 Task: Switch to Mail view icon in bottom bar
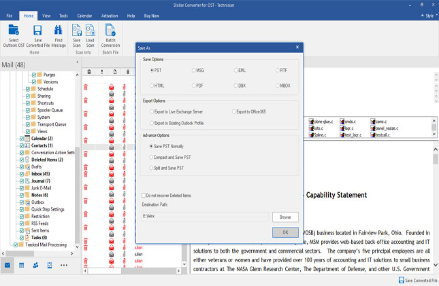[7, 265]
